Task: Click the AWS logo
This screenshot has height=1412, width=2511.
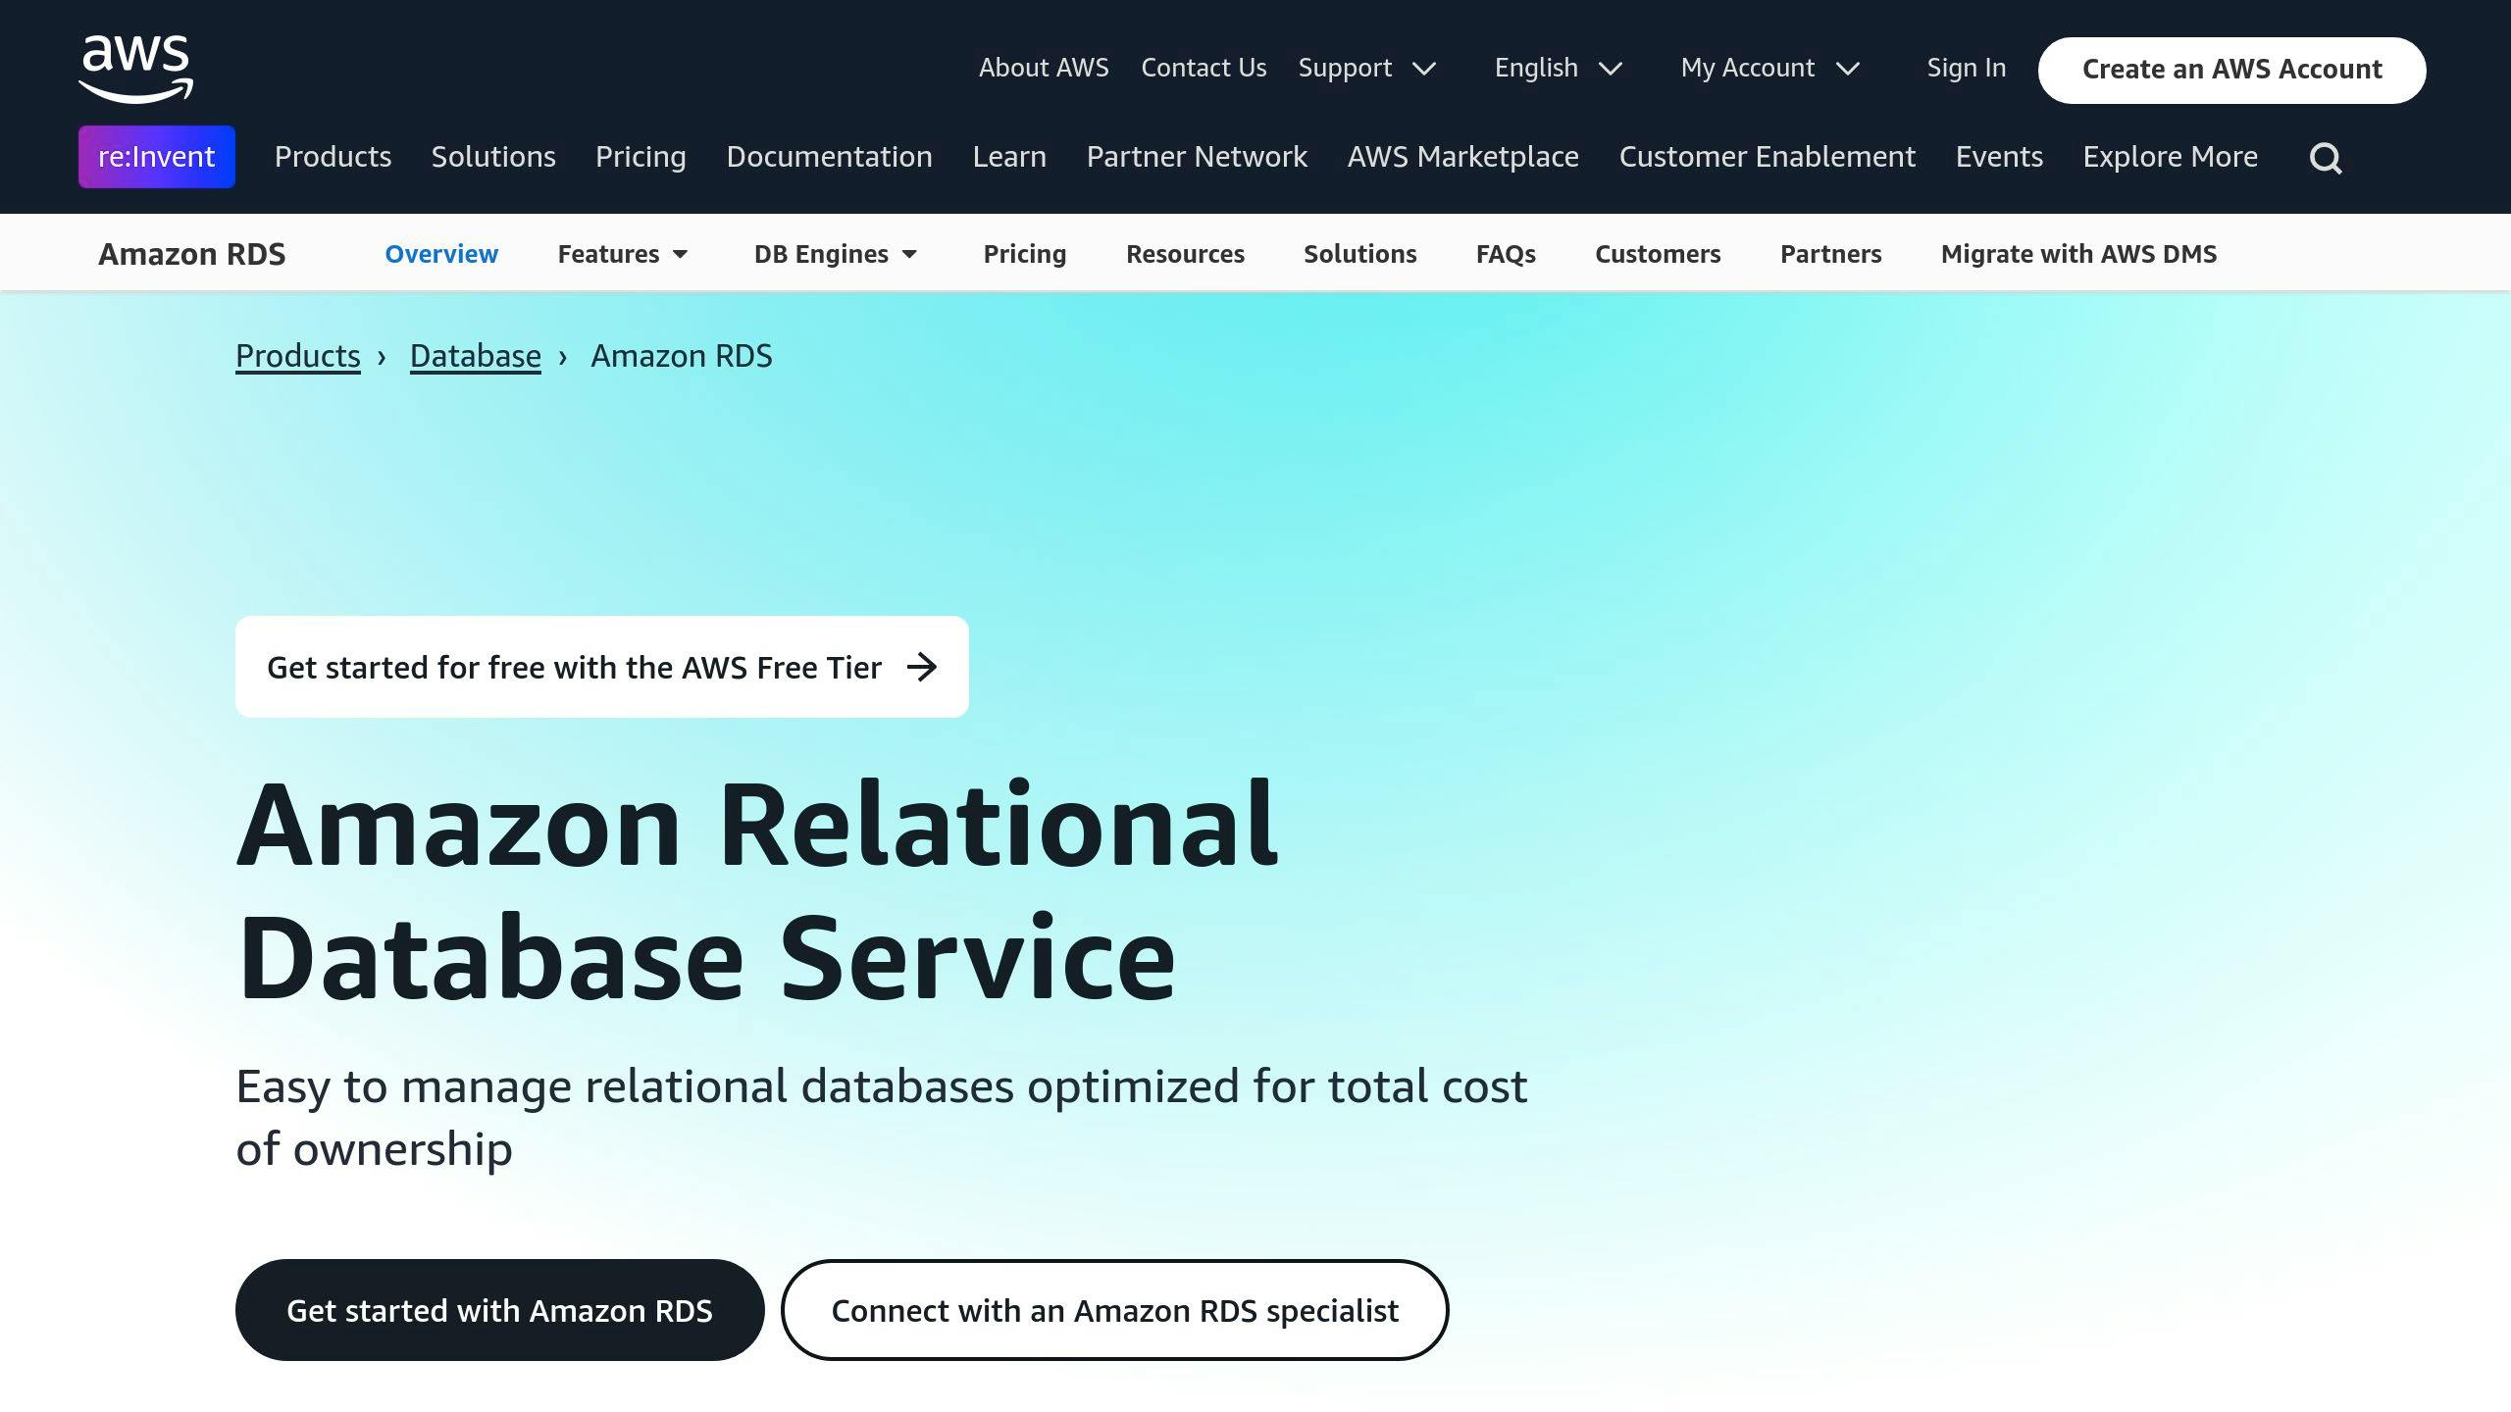Action: (135, 69)
